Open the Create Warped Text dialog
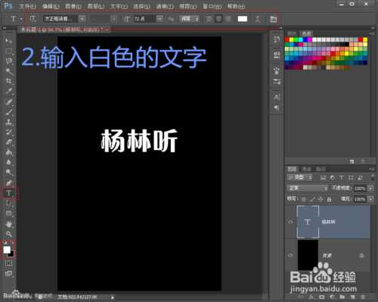This screenshot has height=302, width=378. tap(257, 19)
